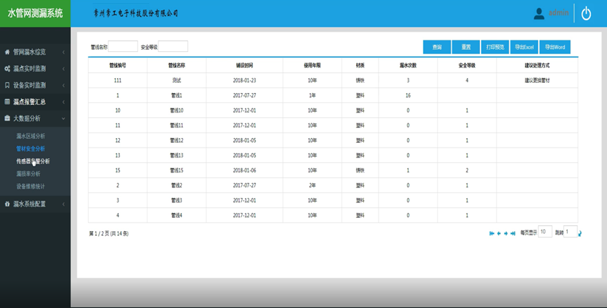Focus the 安全等级 input field

[173, 47]
